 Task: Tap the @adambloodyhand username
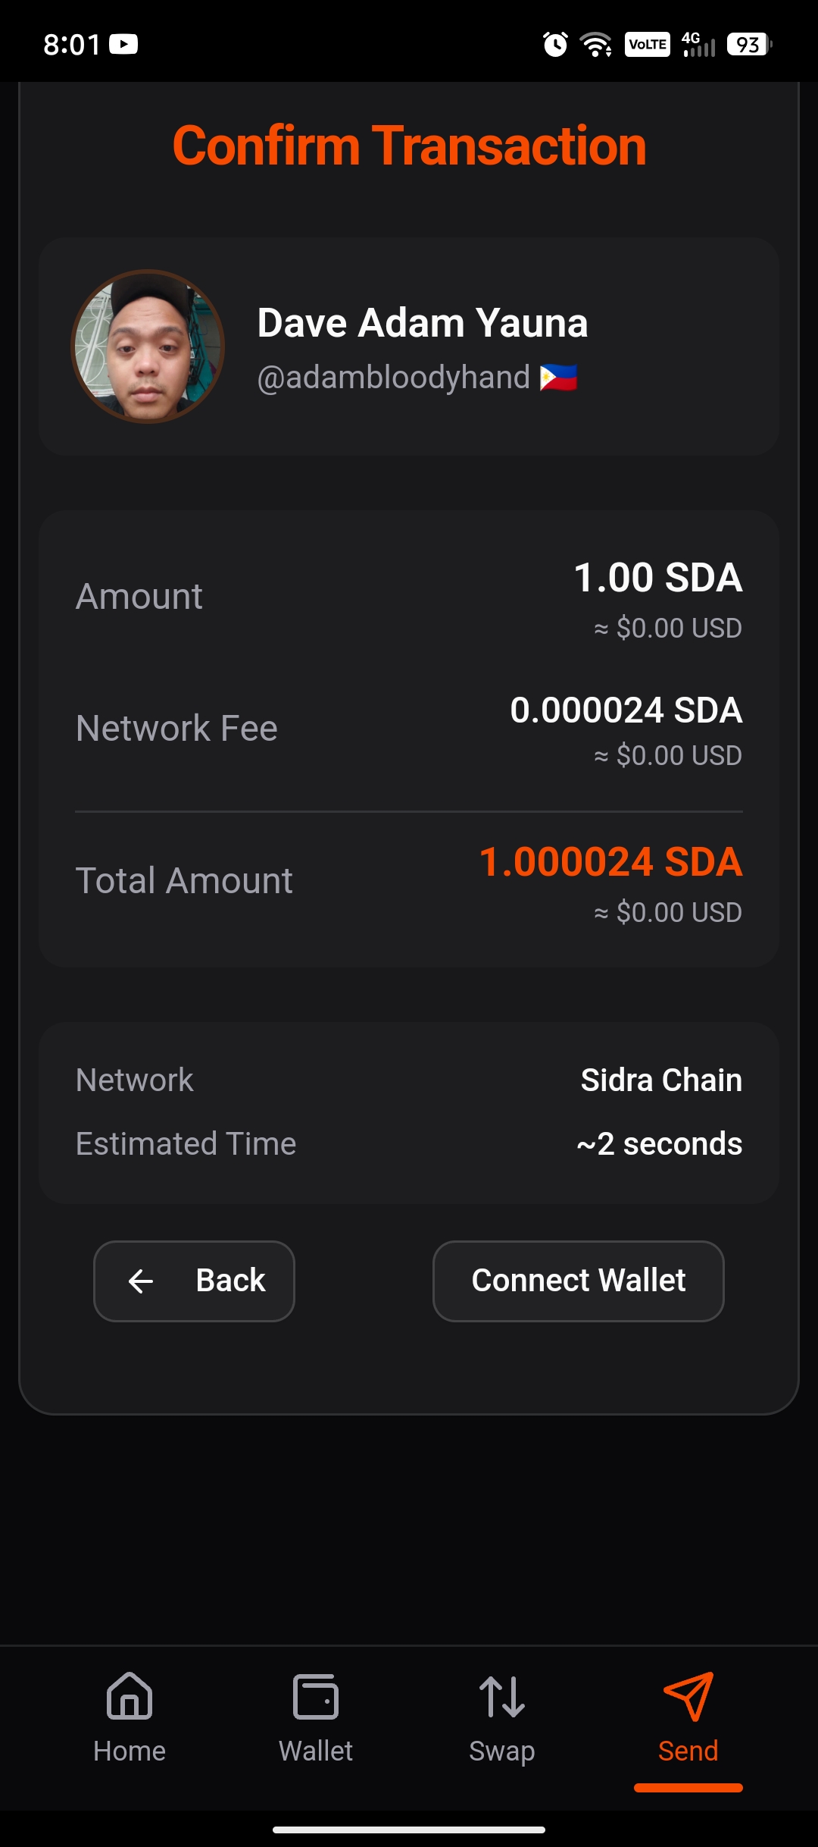[x=393, y=378]
